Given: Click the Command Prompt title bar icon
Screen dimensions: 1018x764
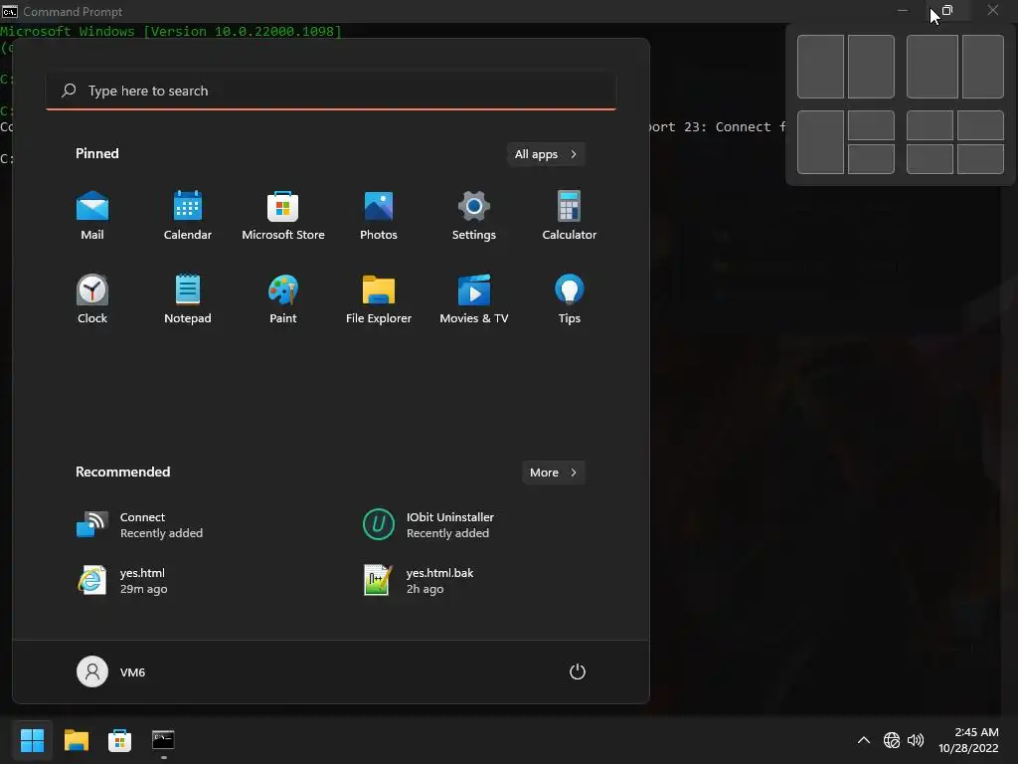Looking at the screenshot, I should coord(9,11).
